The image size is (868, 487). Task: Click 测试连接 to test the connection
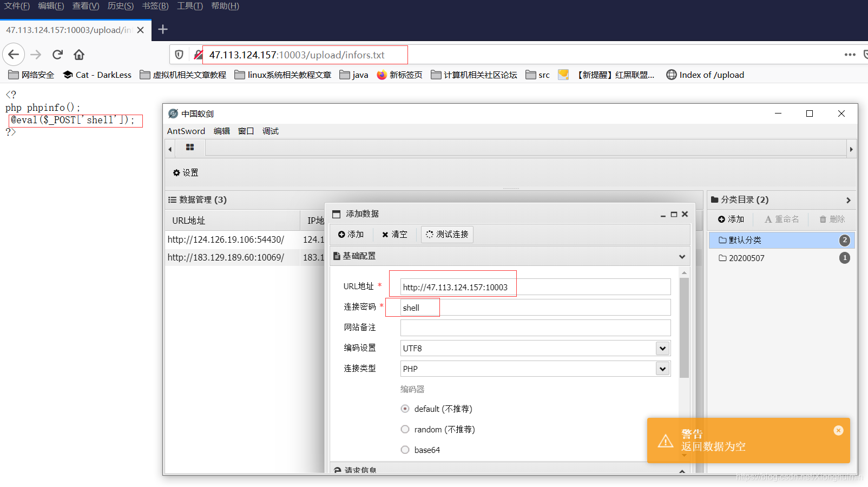click(447, 234)
